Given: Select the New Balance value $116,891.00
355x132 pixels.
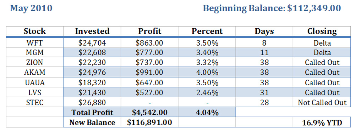Looking at the screenshot, I should click(150, 122).
